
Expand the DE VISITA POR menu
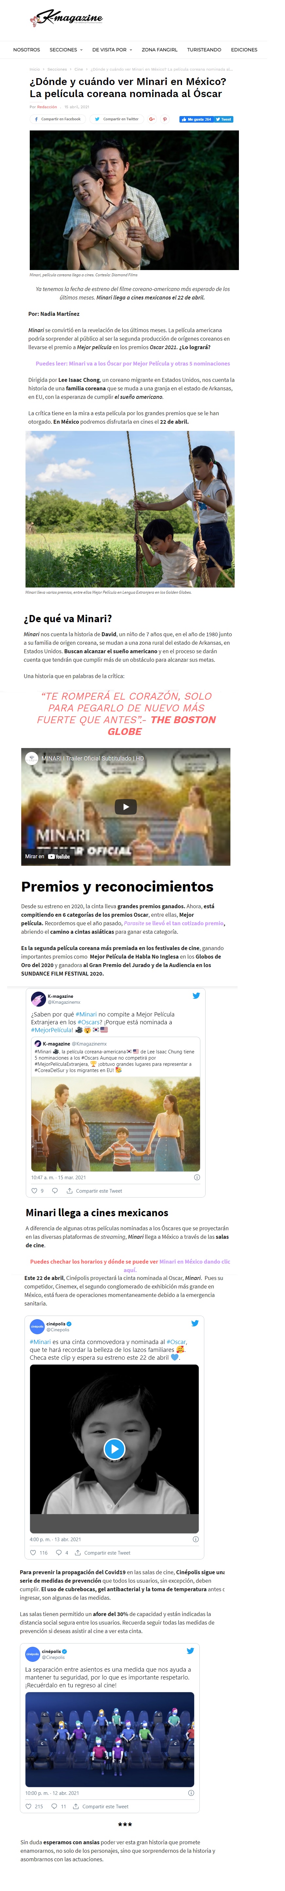(x=112, y=50)
